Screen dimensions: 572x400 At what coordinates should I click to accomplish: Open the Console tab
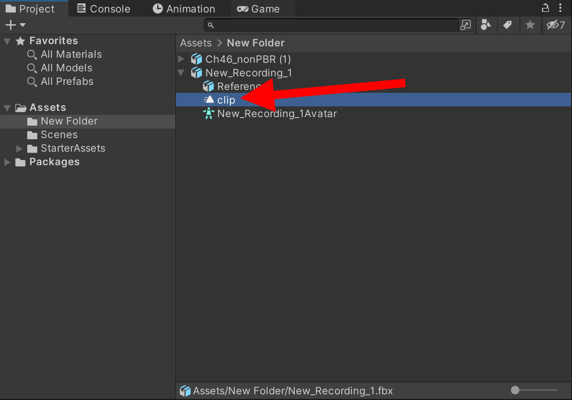(104, 8)
